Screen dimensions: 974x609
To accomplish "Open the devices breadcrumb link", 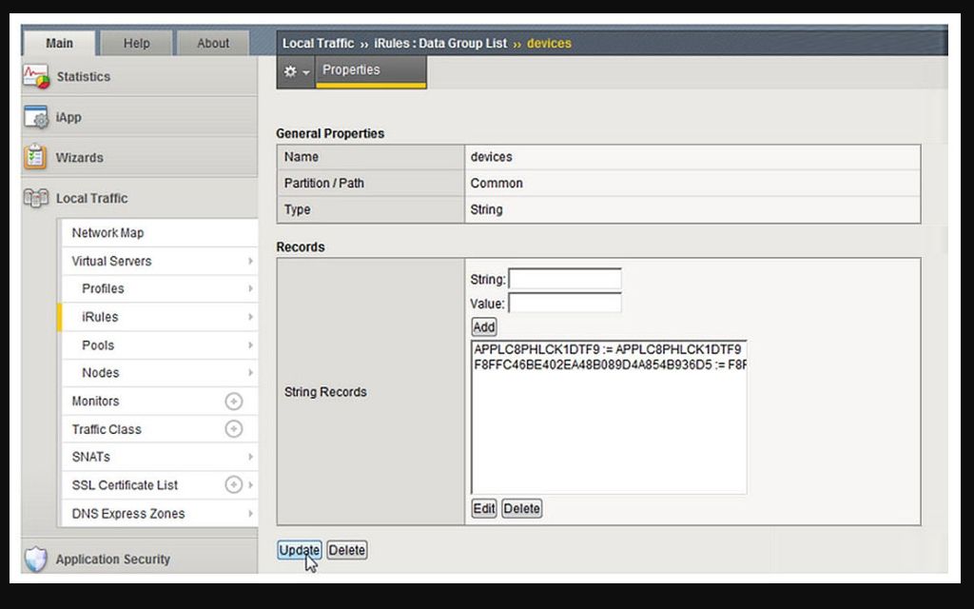I will pos(549,43).
